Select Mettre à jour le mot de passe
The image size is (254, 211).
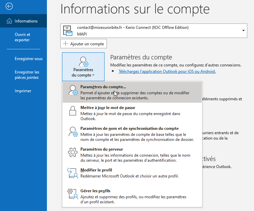[108, 108]
